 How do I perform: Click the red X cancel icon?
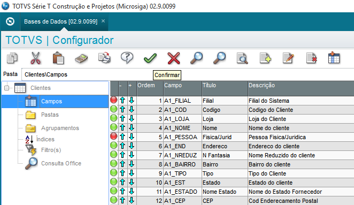(174, 58)
